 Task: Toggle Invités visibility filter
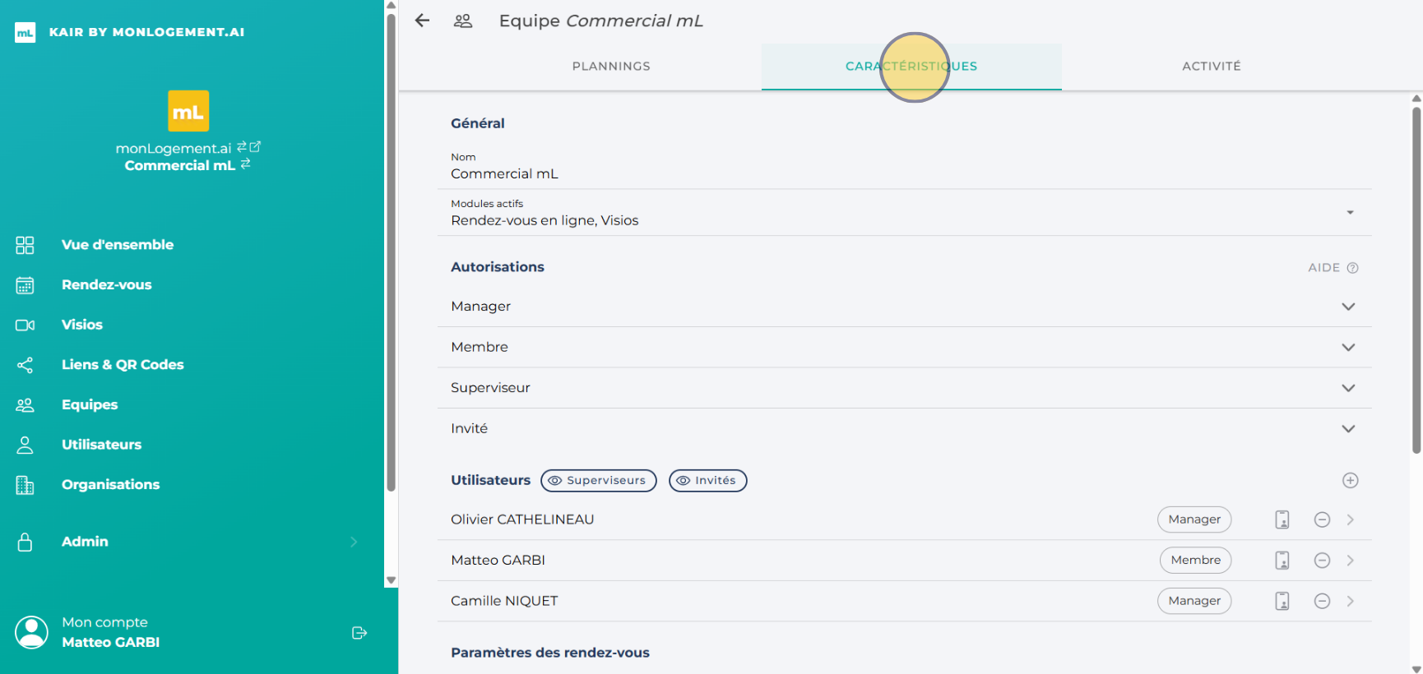[707, 481]
